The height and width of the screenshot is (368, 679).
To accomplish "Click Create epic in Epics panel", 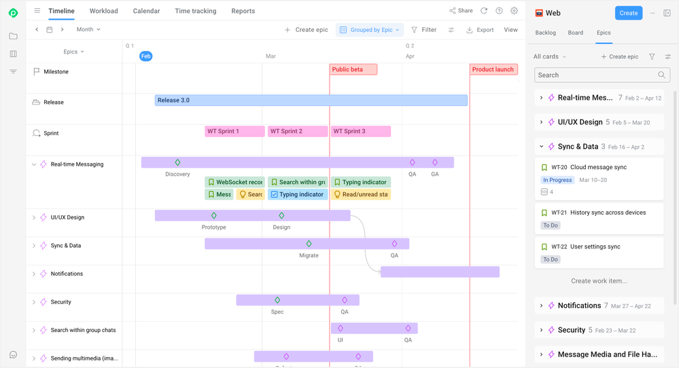I will (x=619, y=56).
